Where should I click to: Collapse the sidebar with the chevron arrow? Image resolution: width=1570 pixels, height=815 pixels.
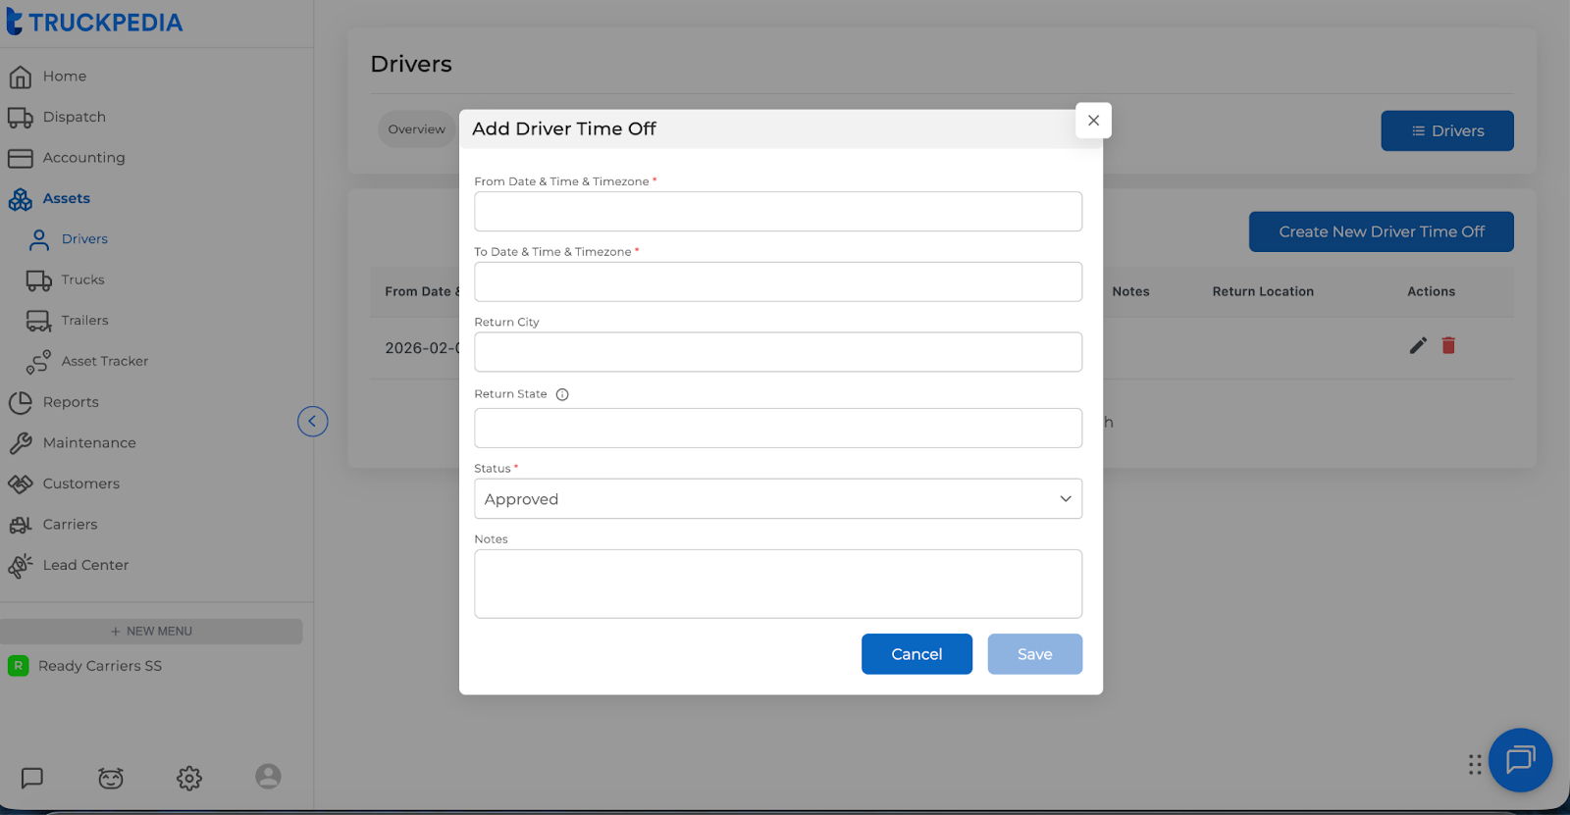[313, 422]
